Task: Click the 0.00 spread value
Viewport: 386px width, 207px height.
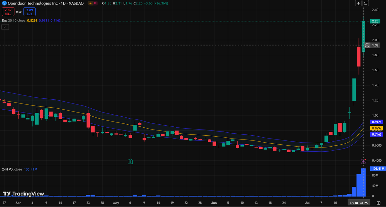Action: 19,12
